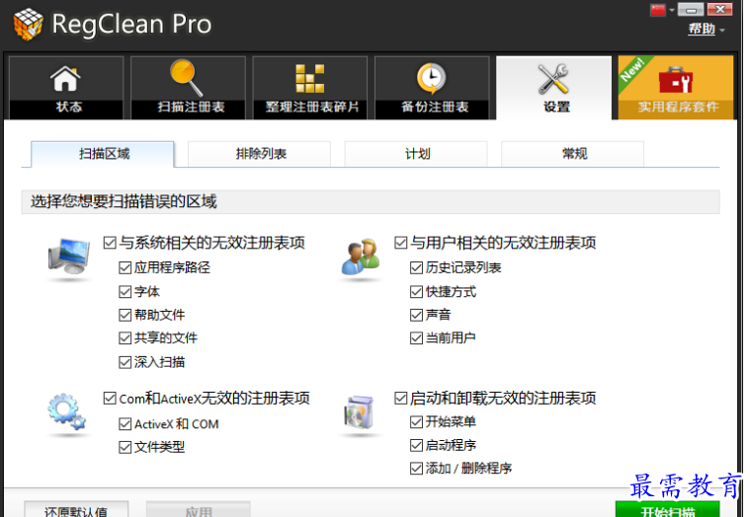This screenshot has width=750, height=517.
Task: Click the Chinese flag language icon
Action: tap(658, 10)
